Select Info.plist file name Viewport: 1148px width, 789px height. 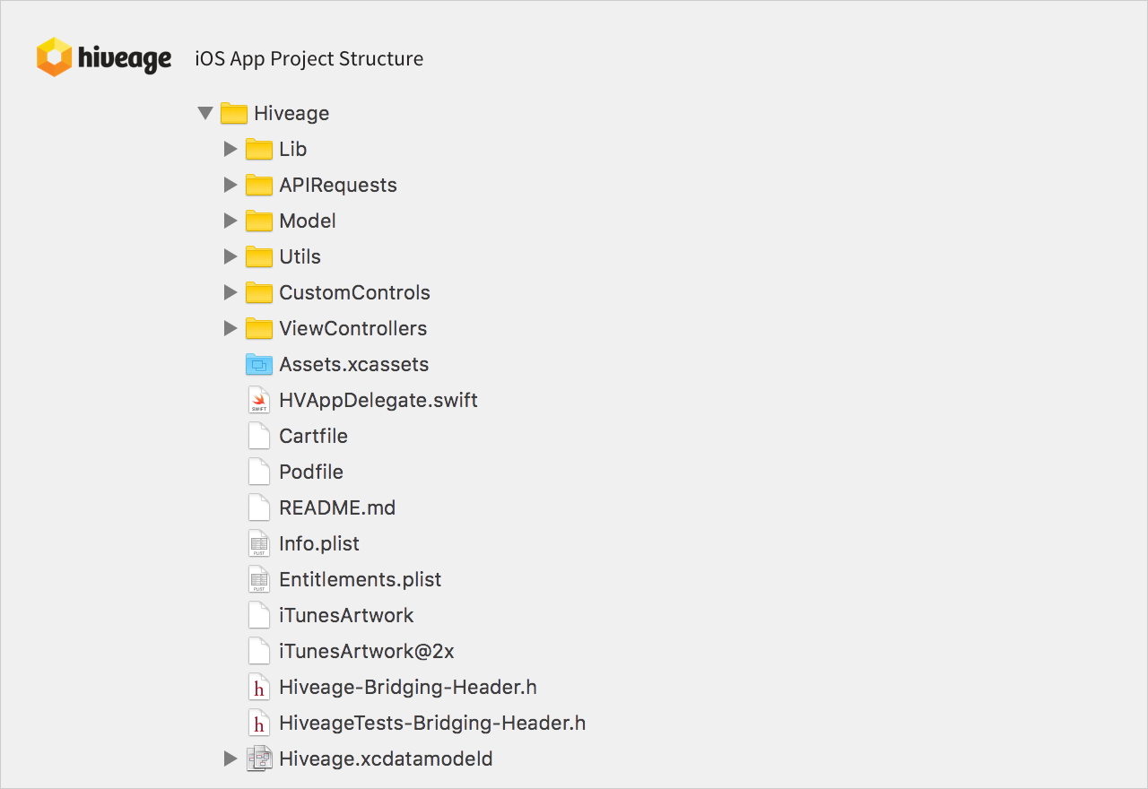click(319, 543)
